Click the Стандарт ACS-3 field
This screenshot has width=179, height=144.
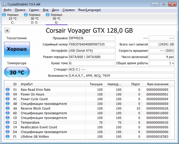[122, 69]
